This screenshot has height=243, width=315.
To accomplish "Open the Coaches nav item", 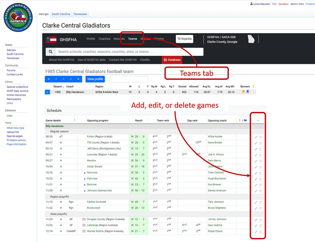I will tap(104, 39).
